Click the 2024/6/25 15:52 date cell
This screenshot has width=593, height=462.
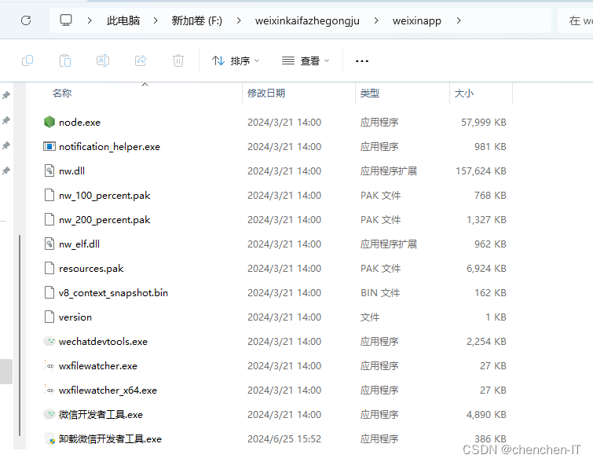pyautogui.click(x=284, y=439)
